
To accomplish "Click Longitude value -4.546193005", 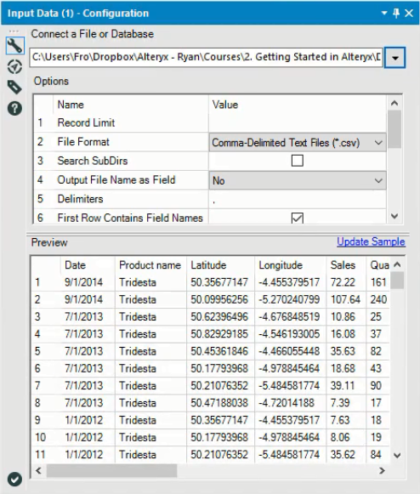I will point(289,333).
